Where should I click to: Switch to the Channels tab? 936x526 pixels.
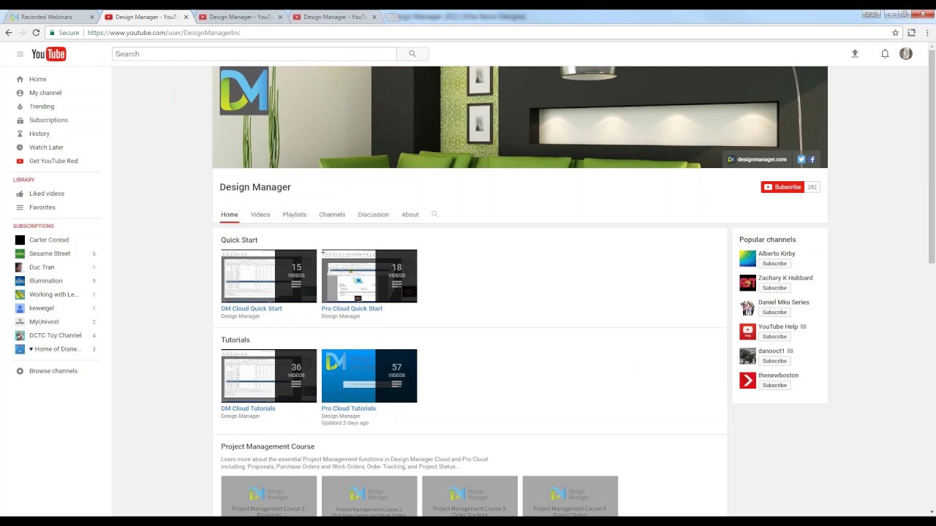click(332, 215)
